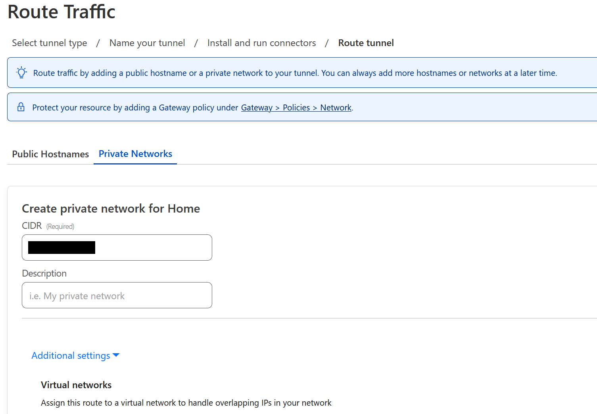Screen dimensions: 597x414
Task: Select the Private Networks tab
Action: pos(135,154)
